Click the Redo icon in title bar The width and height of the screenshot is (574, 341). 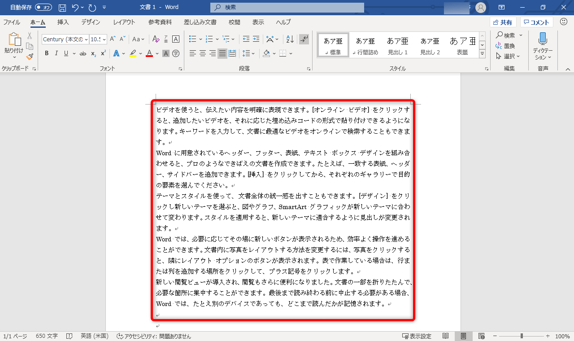point(92,8)
